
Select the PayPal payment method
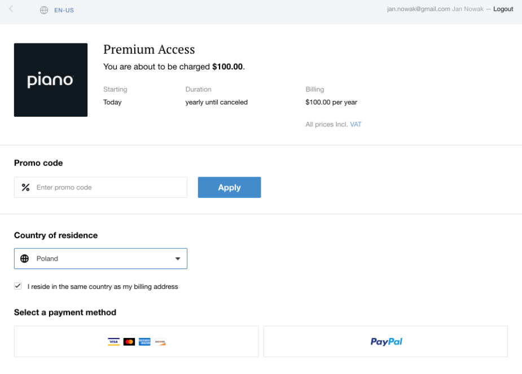pyautogui.click(x=385, y=341)
